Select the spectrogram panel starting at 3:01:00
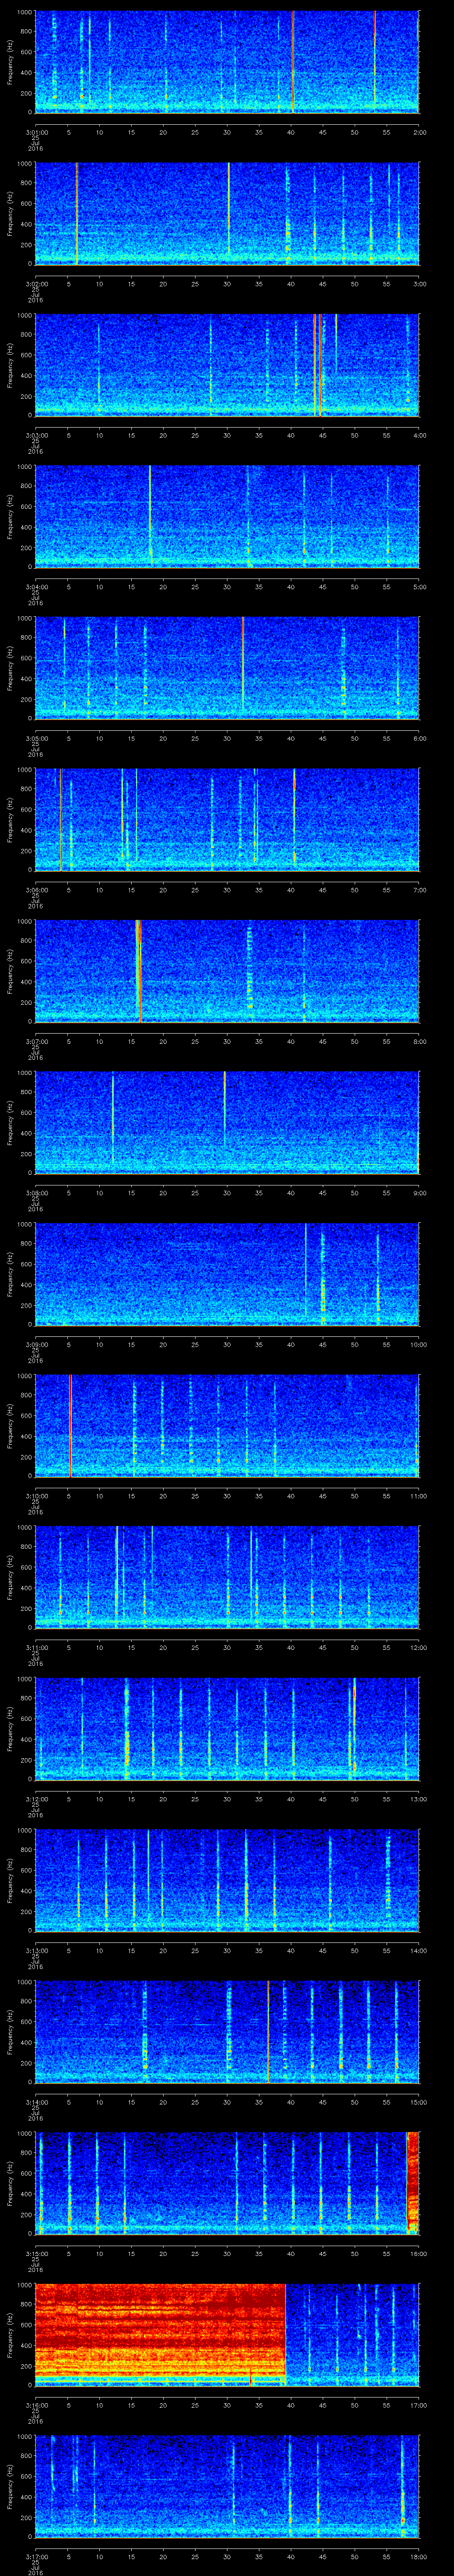The width and height of the screenshot is (454, 2576). point(227,62)
